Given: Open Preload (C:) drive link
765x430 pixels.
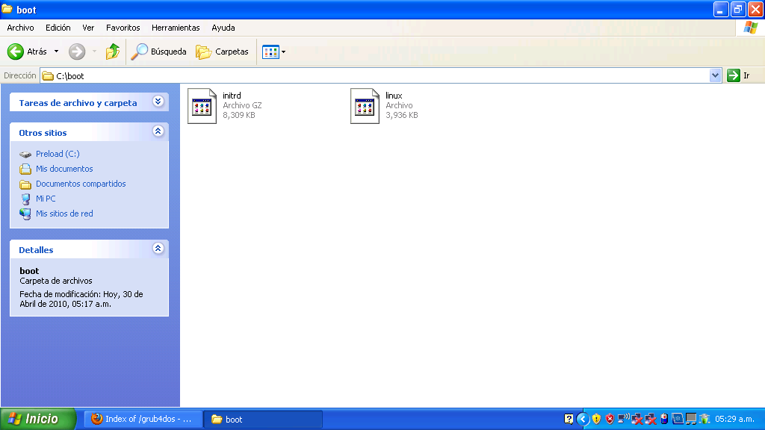Looking at the screenshot, I should pyautogui.click(x=58, y=154).
